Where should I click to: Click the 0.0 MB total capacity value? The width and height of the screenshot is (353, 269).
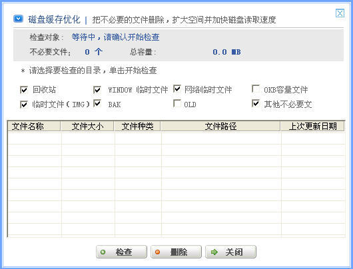[x=226, y=52]
